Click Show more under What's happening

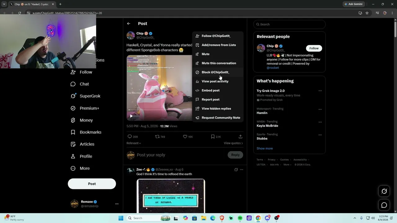265,148
